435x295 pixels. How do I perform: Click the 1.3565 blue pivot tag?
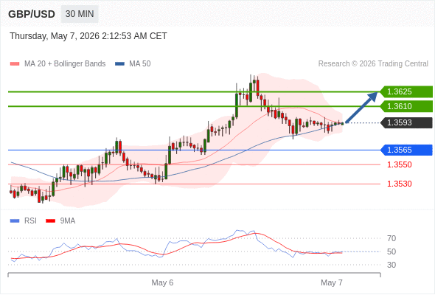point(406,150)
